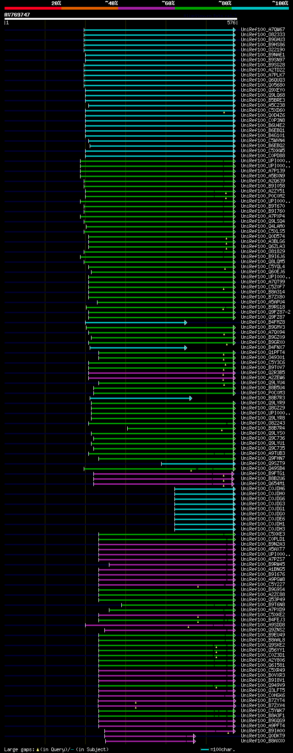Select hit label UniRef100_B9N2A3
Viewport: 293px width, 753px height.
[x=263, y=544]
